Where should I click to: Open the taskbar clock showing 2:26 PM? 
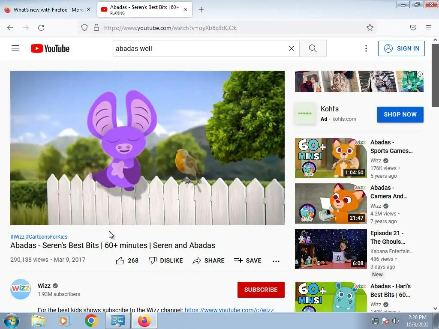417,321
